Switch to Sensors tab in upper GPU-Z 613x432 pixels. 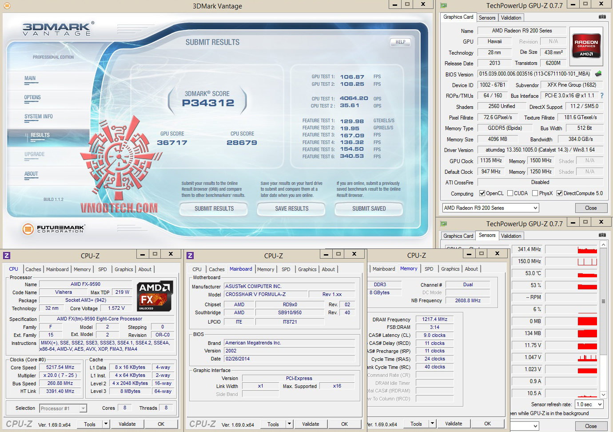point(487,18)
